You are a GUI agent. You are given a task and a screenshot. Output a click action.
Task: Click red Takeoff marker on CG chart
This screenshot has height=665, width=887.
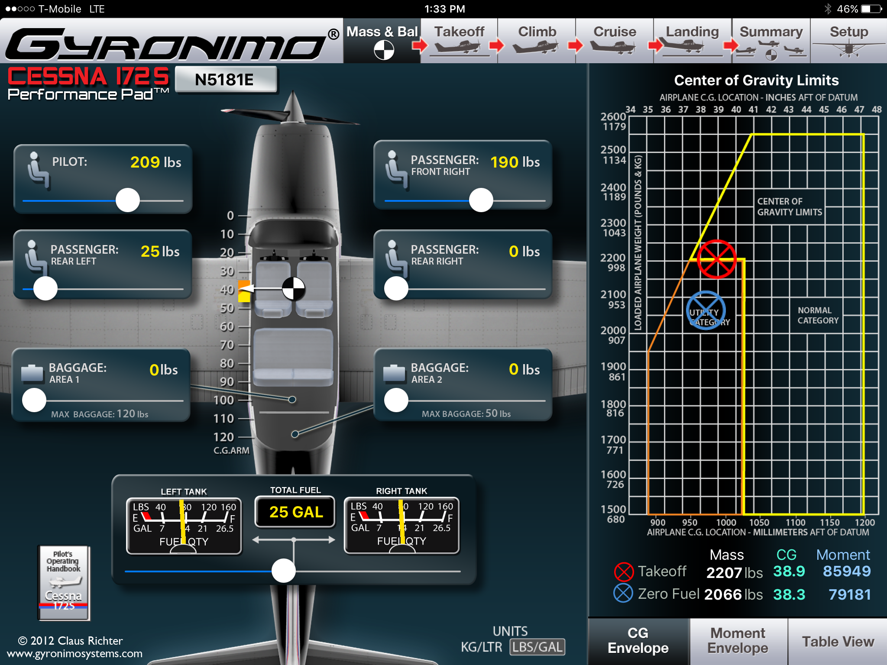coord(717,259)
